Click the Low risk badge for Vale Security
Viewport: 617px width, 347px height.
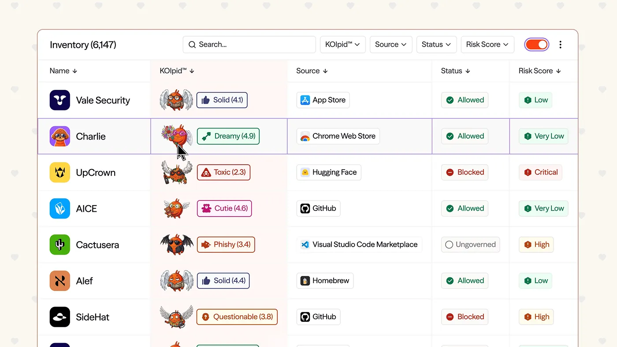pyautogui.click(x=535, y=100)
